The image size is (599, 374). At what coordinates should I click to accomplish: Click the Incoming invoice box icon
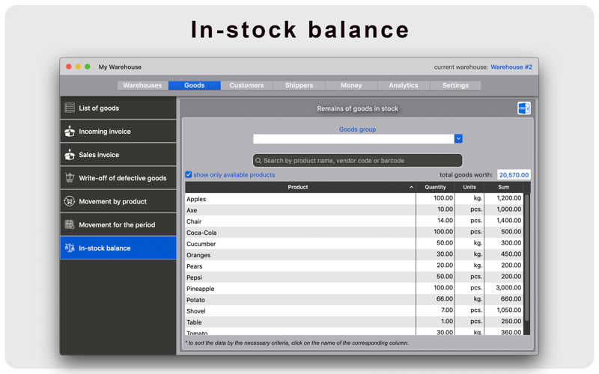pos(70,132)
